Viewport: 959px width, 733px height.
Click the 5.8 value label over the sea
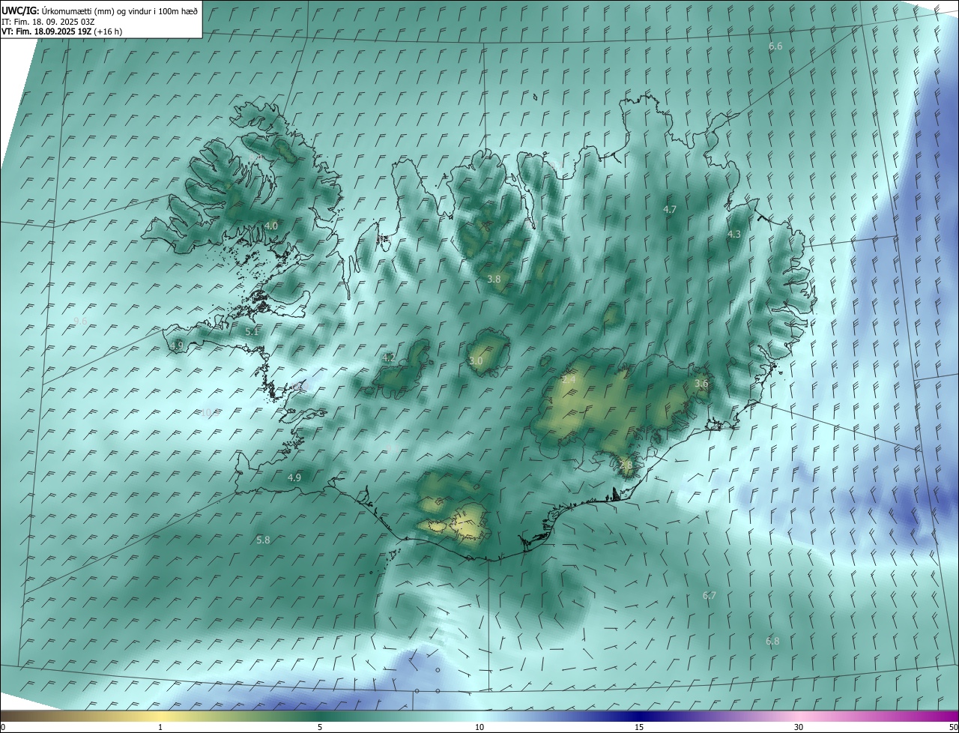coord(263,540)
